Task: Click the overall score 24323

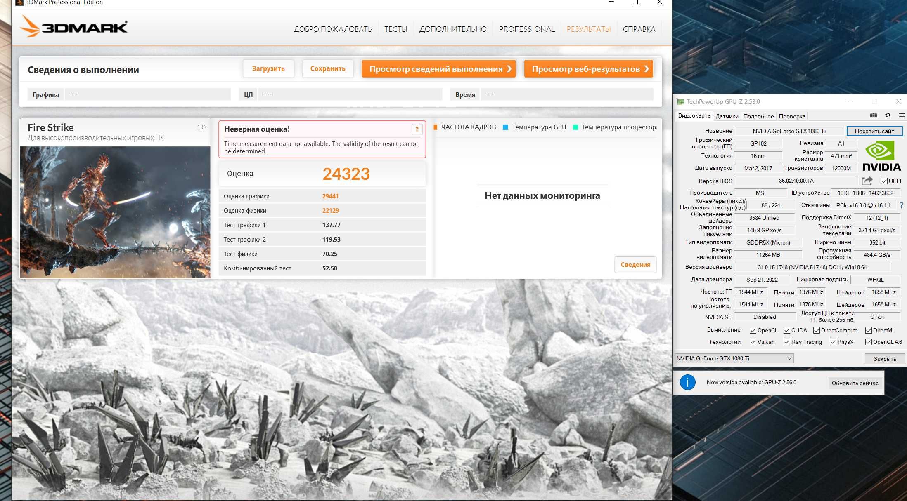Action: pos(346,174)
